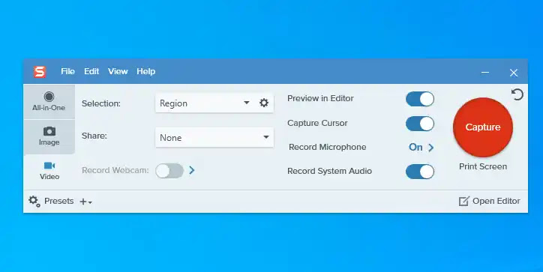Switch to the All-in-One capture tab
This screenshot has width=543, height=272.
49,102
